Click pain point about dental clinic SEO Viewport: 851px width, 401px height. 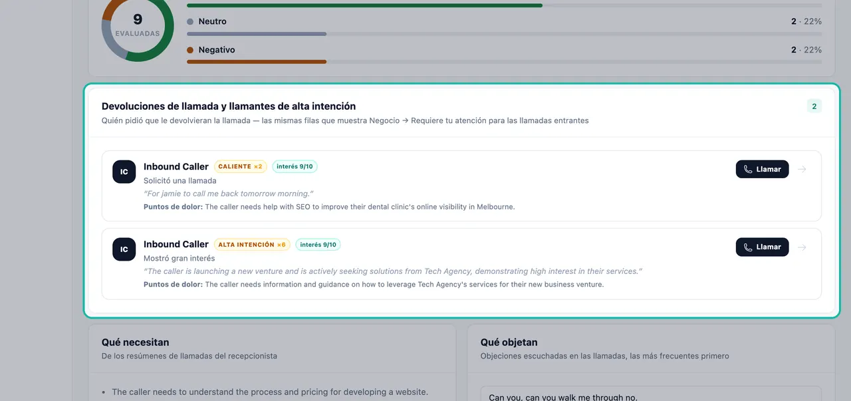point(329,207)
